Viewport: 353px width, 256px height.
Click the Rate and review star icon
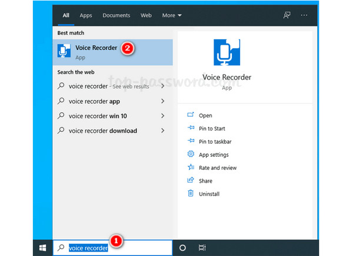click(x=191, y=167)
